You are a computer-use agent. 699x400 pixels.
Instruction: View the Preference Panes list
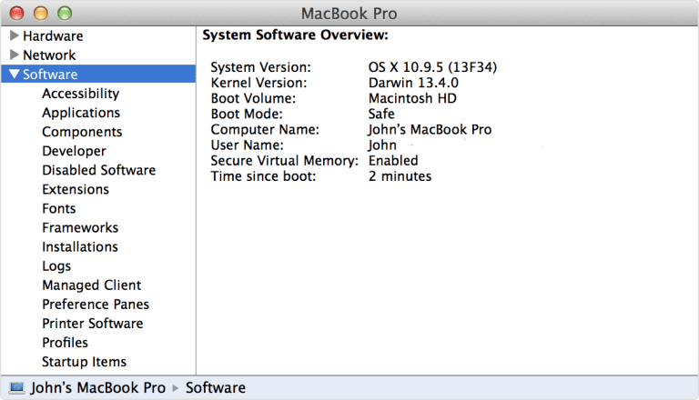click(x=96, y=305)
